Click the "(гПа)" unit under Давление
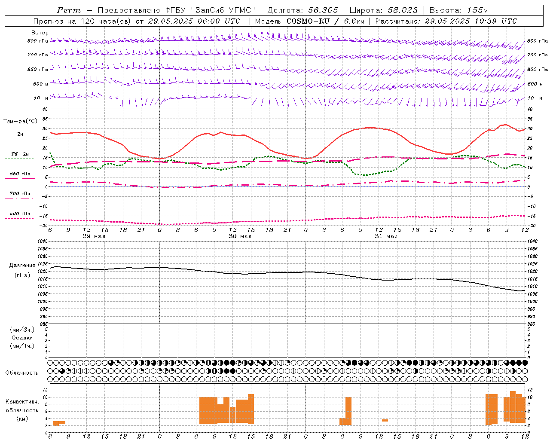Screen dimensions: 550x440 tap(22, 275)
